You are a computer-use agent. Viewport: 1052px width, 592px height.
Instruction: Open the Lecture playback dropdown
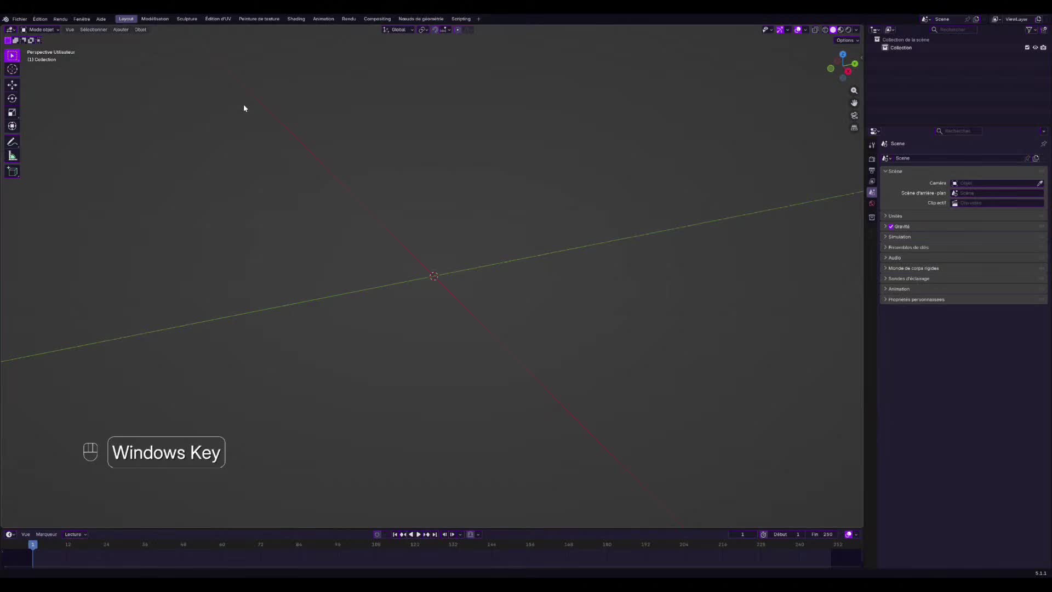76,534
